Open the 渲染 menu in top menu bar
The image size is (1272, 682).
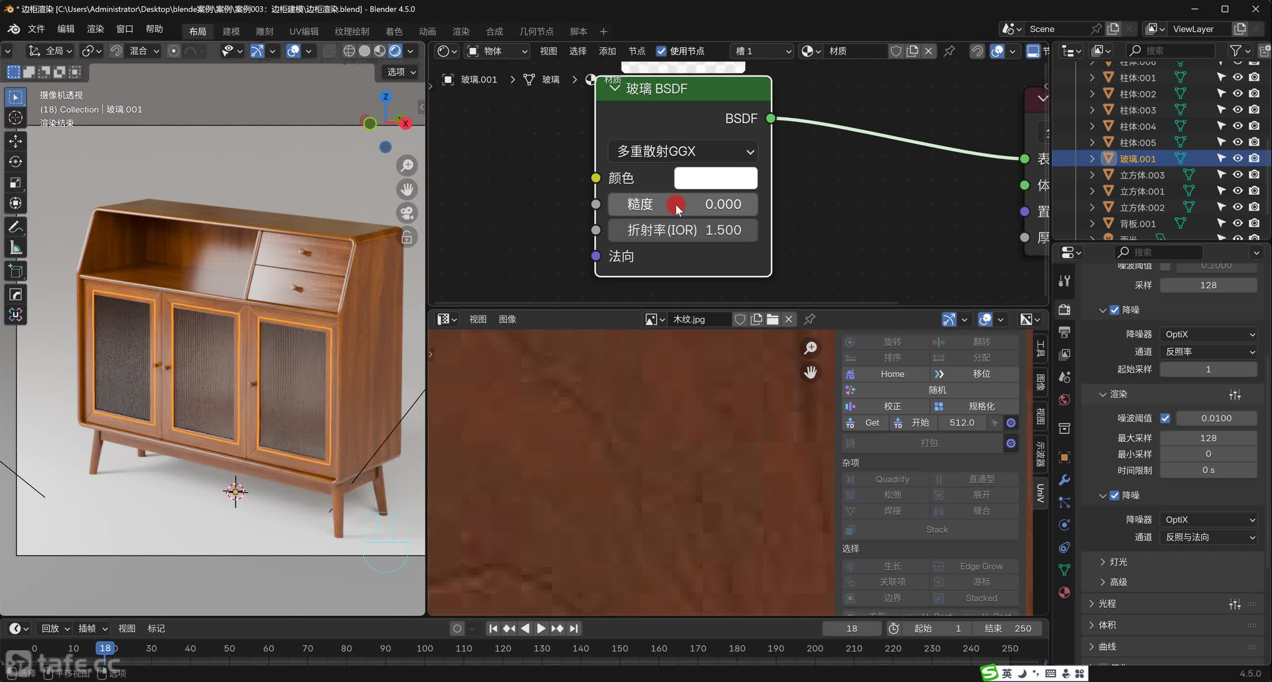95,29
